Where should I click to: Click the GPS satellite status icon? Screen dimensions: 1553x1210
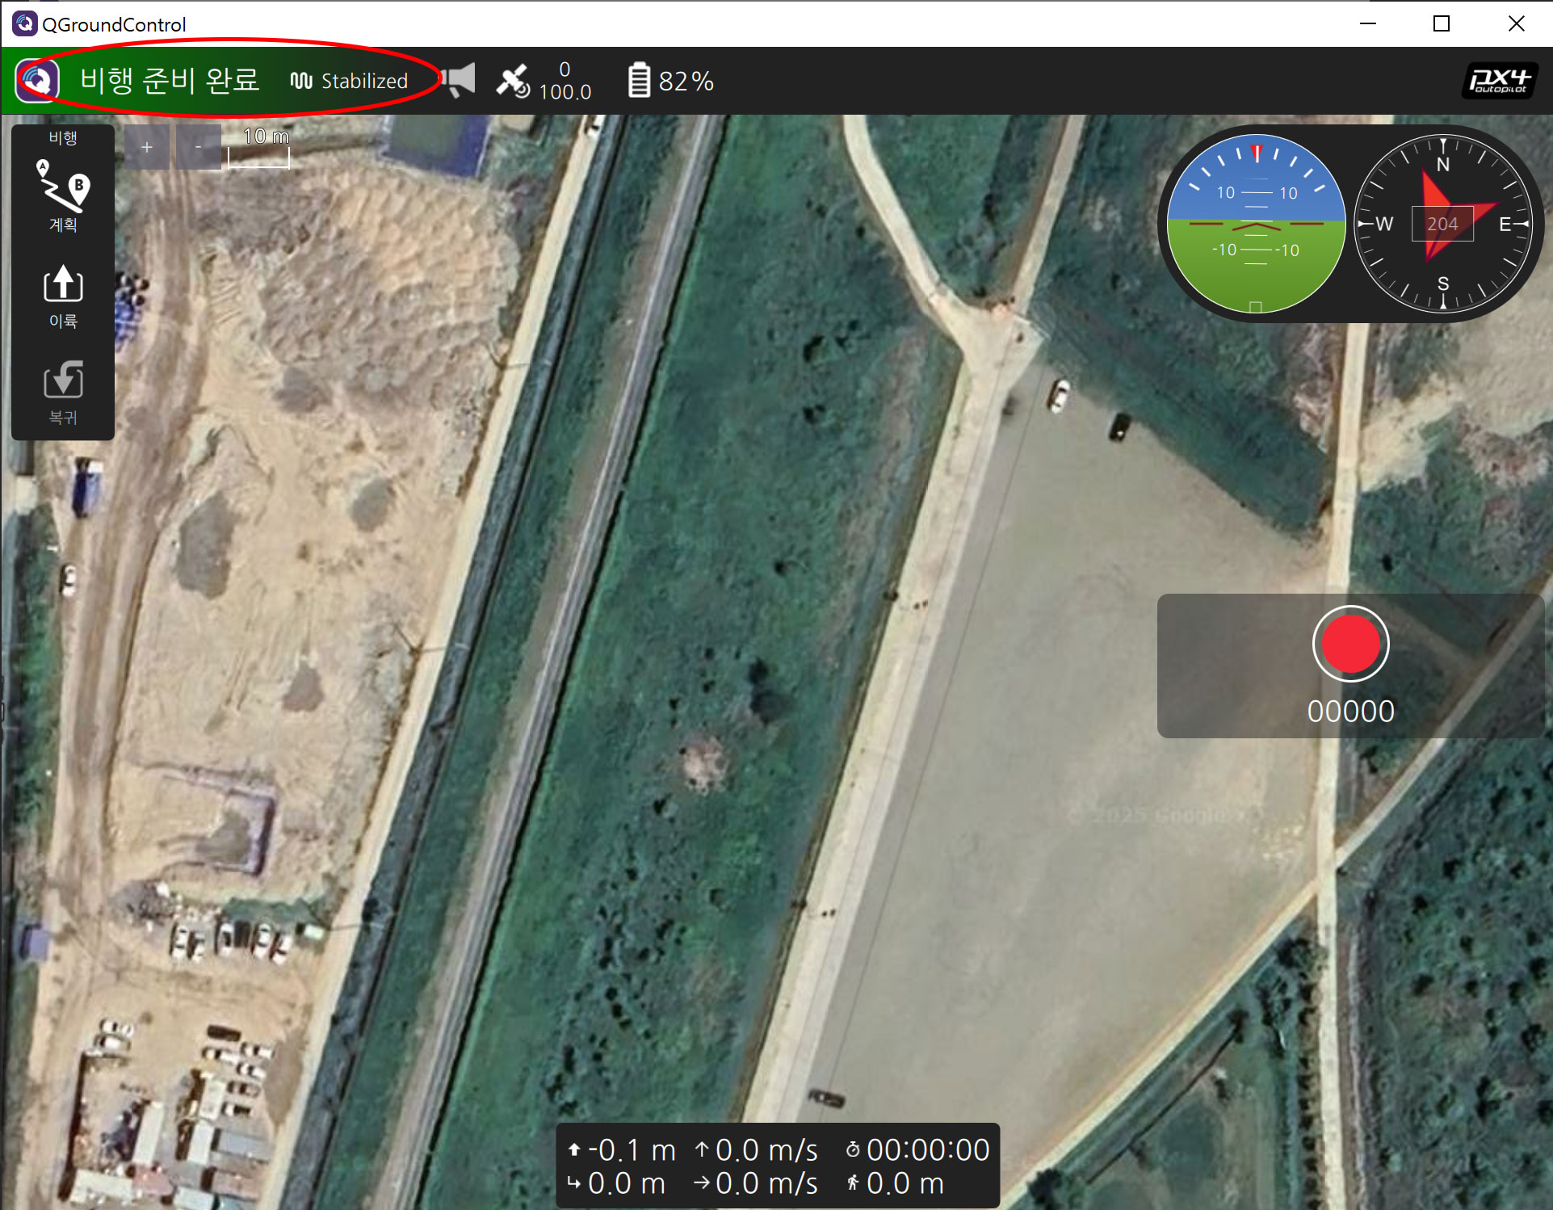pos(513,81)
